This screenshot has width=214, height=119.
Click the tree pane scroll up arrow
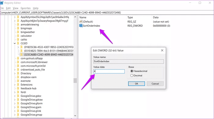75,17
